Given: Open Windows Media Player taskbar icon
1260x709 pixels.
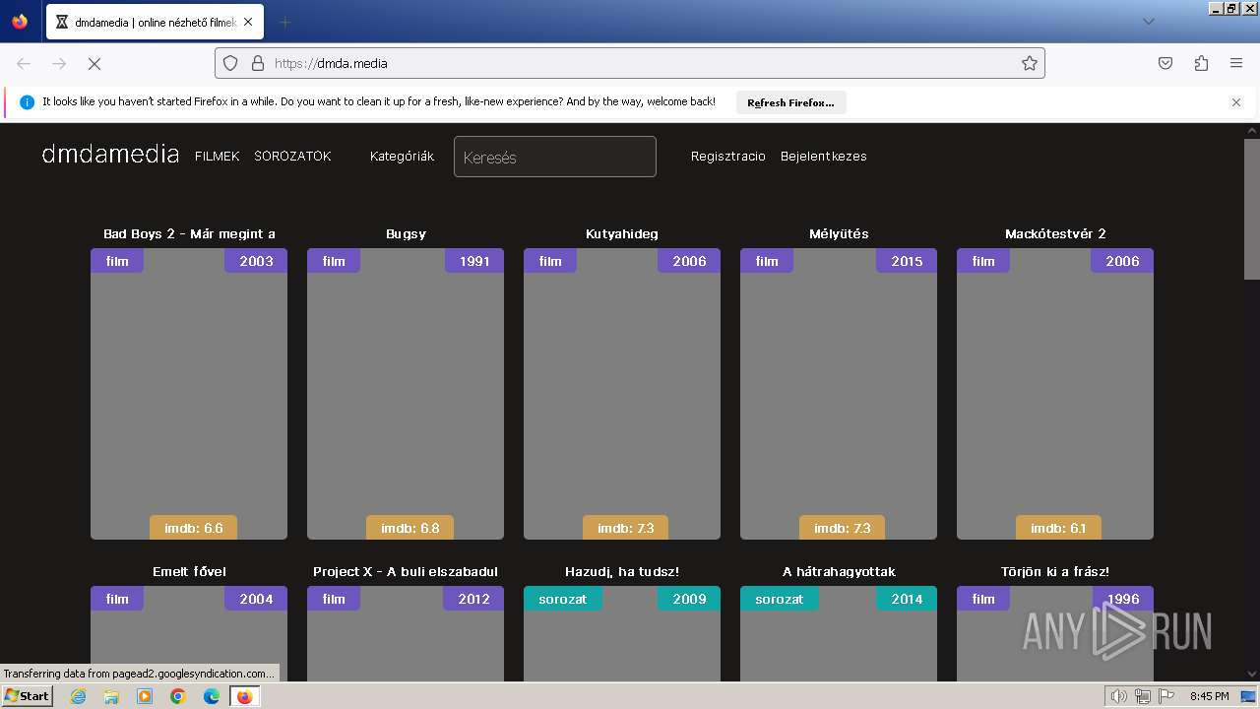Looking at the screenshot, I should [145, 696].
